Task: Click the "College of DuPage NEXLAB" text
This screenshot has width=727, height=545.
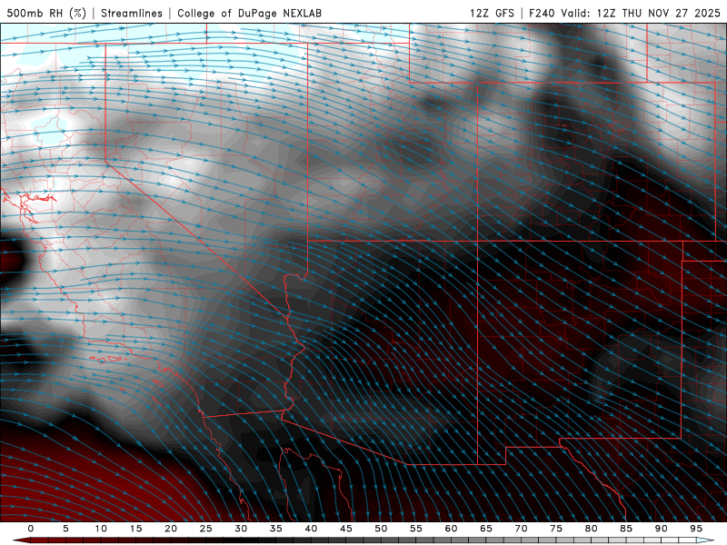Action: tap(249, 13)
